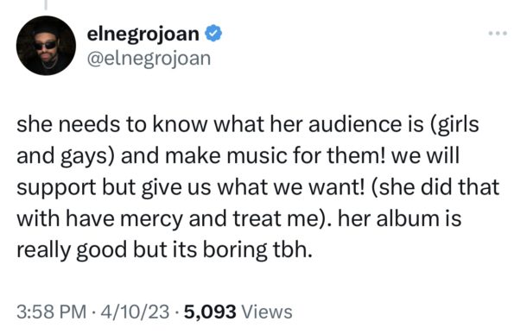
Task: Click the thread connector line above the avatar
Action: coord(46,4)
